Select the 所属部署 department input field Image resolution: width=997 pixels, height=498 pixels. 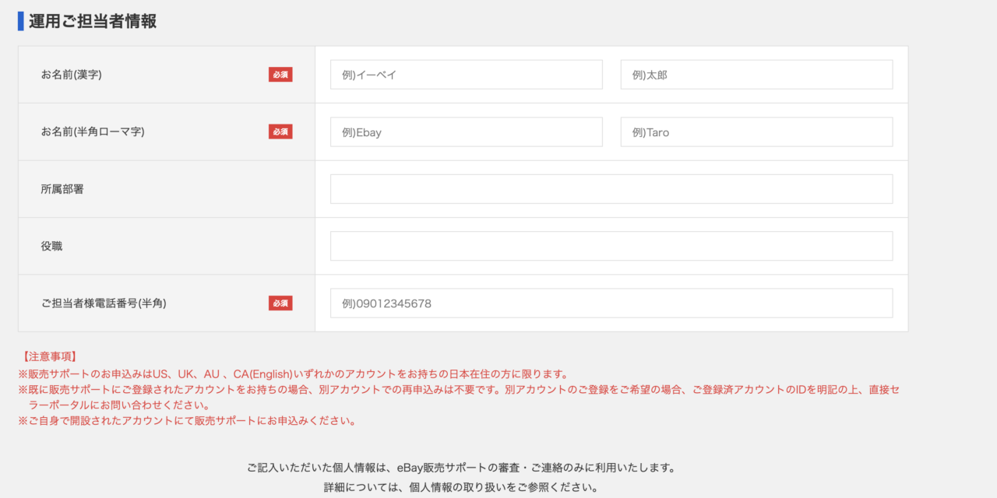pos(611,189)
